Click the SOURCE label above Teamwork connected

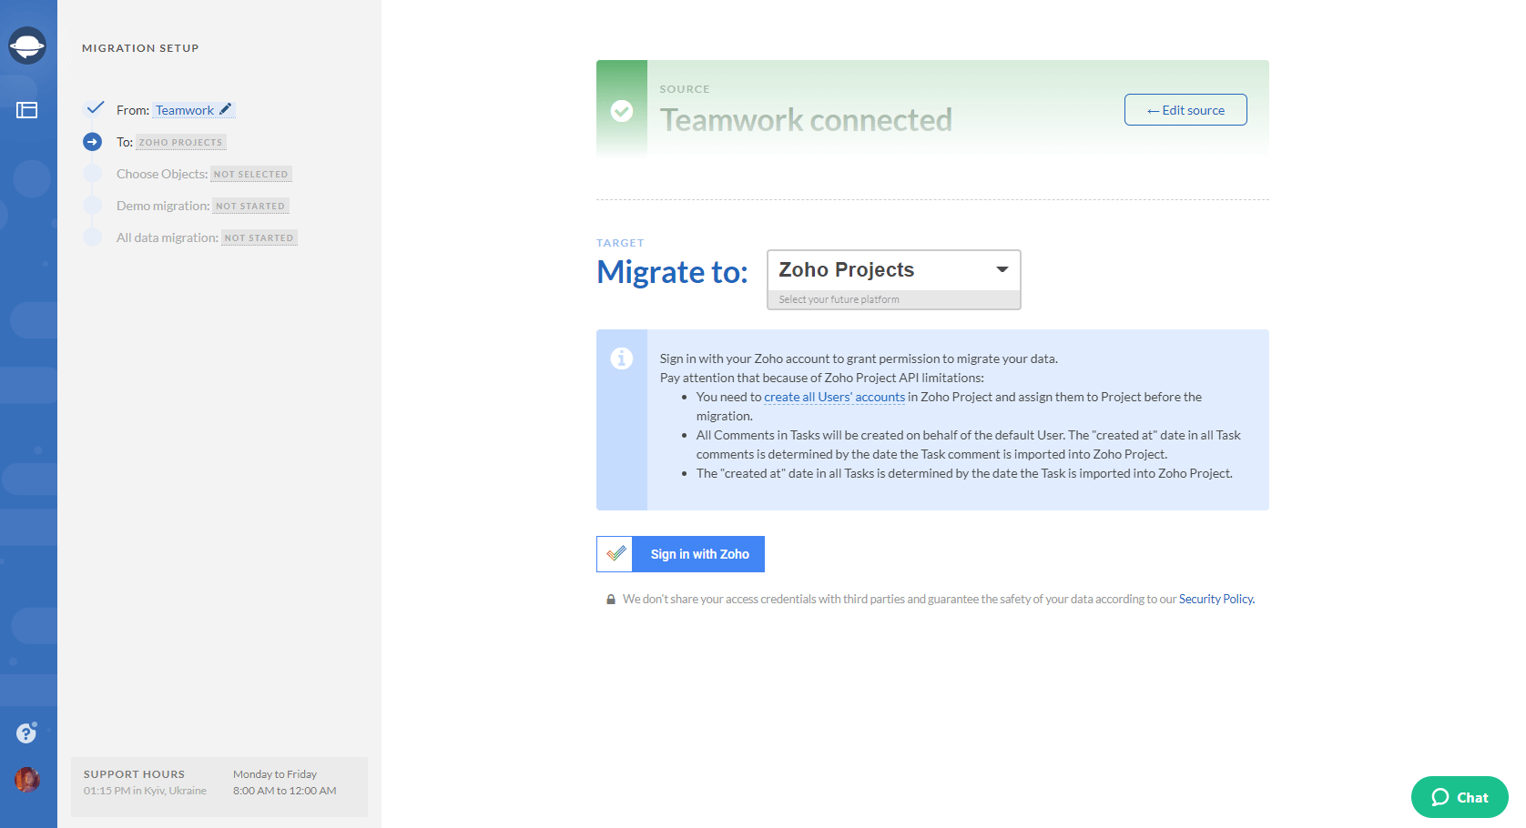(x=685, y=89)
